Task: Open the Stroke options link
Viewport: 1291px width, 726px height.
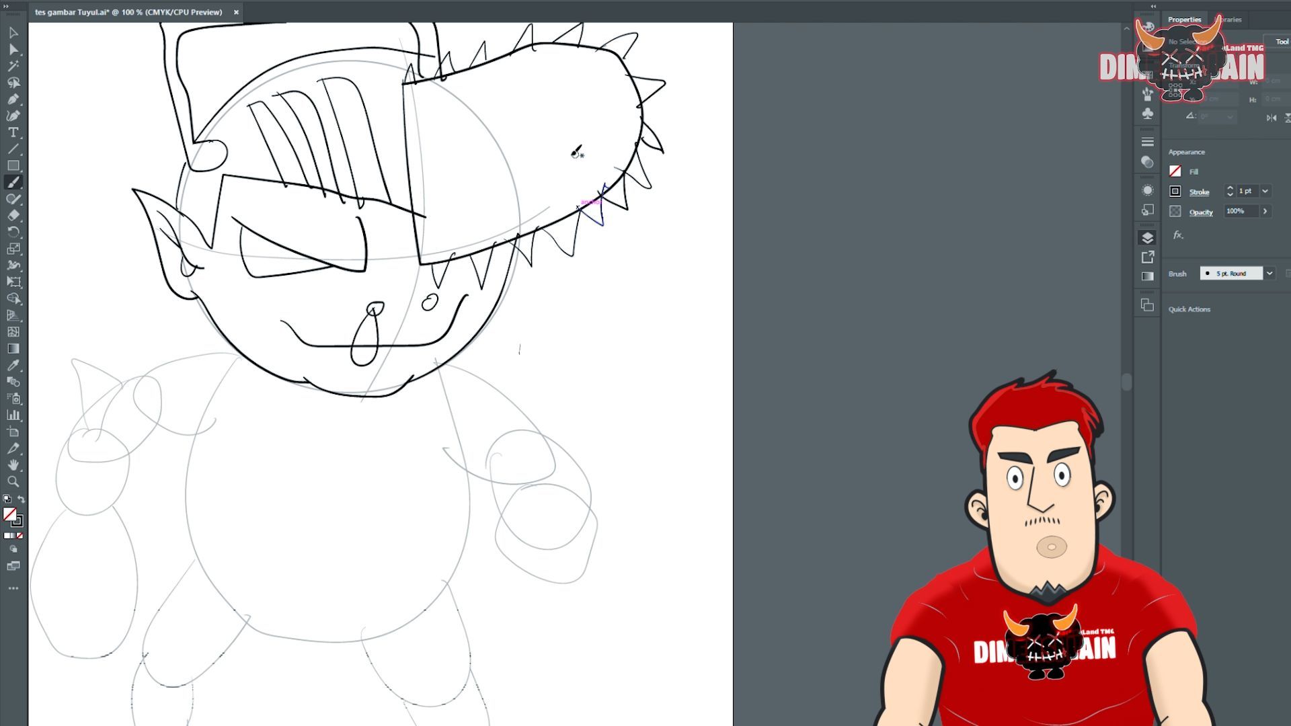Action: pyautogui.click(x=1199, y=192)
